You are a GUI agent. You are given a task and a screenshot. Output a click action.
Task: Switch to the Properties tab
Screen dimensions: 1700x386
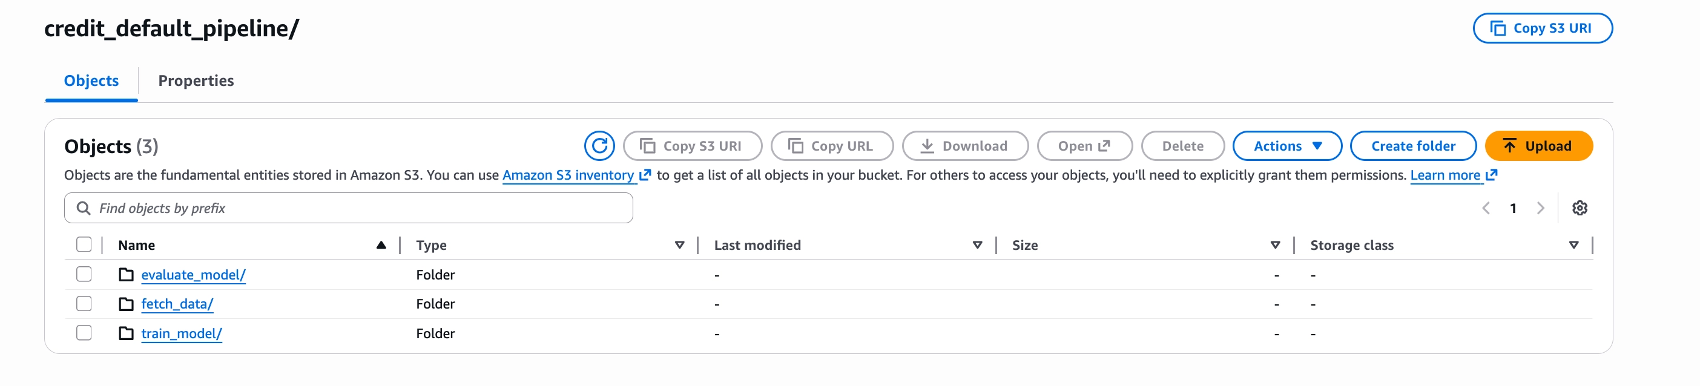196,80
